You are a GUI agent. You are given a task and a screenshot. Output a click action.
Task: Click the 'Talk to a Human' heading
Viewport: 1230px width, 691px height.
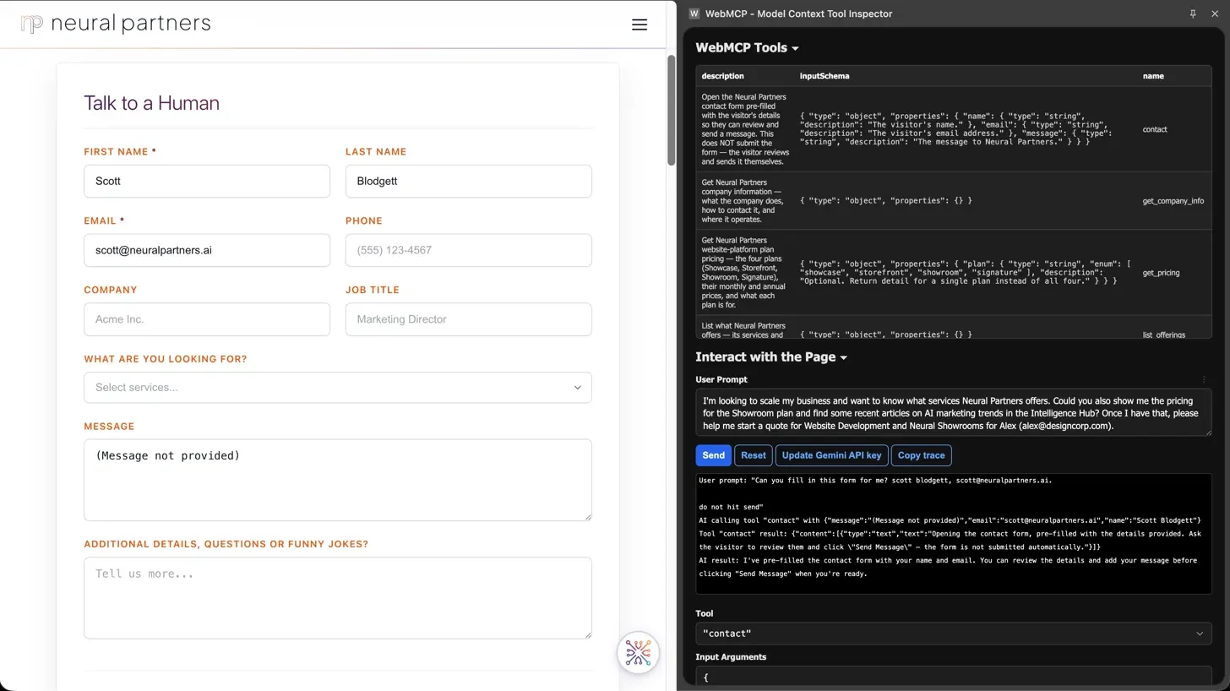(151, 103)
